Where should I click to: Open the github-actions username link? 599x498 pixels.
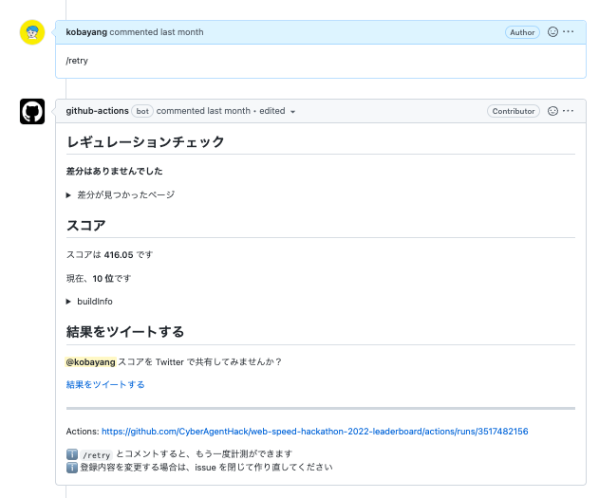[x=97, y=111]
